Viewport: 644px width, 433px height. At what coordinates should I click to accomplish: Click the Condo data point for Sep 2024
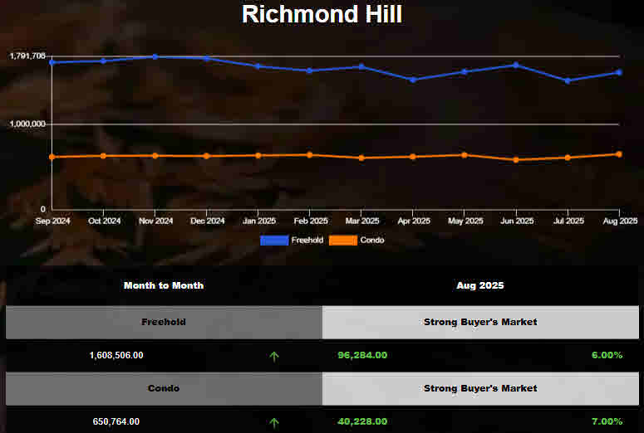click(52, 157)
